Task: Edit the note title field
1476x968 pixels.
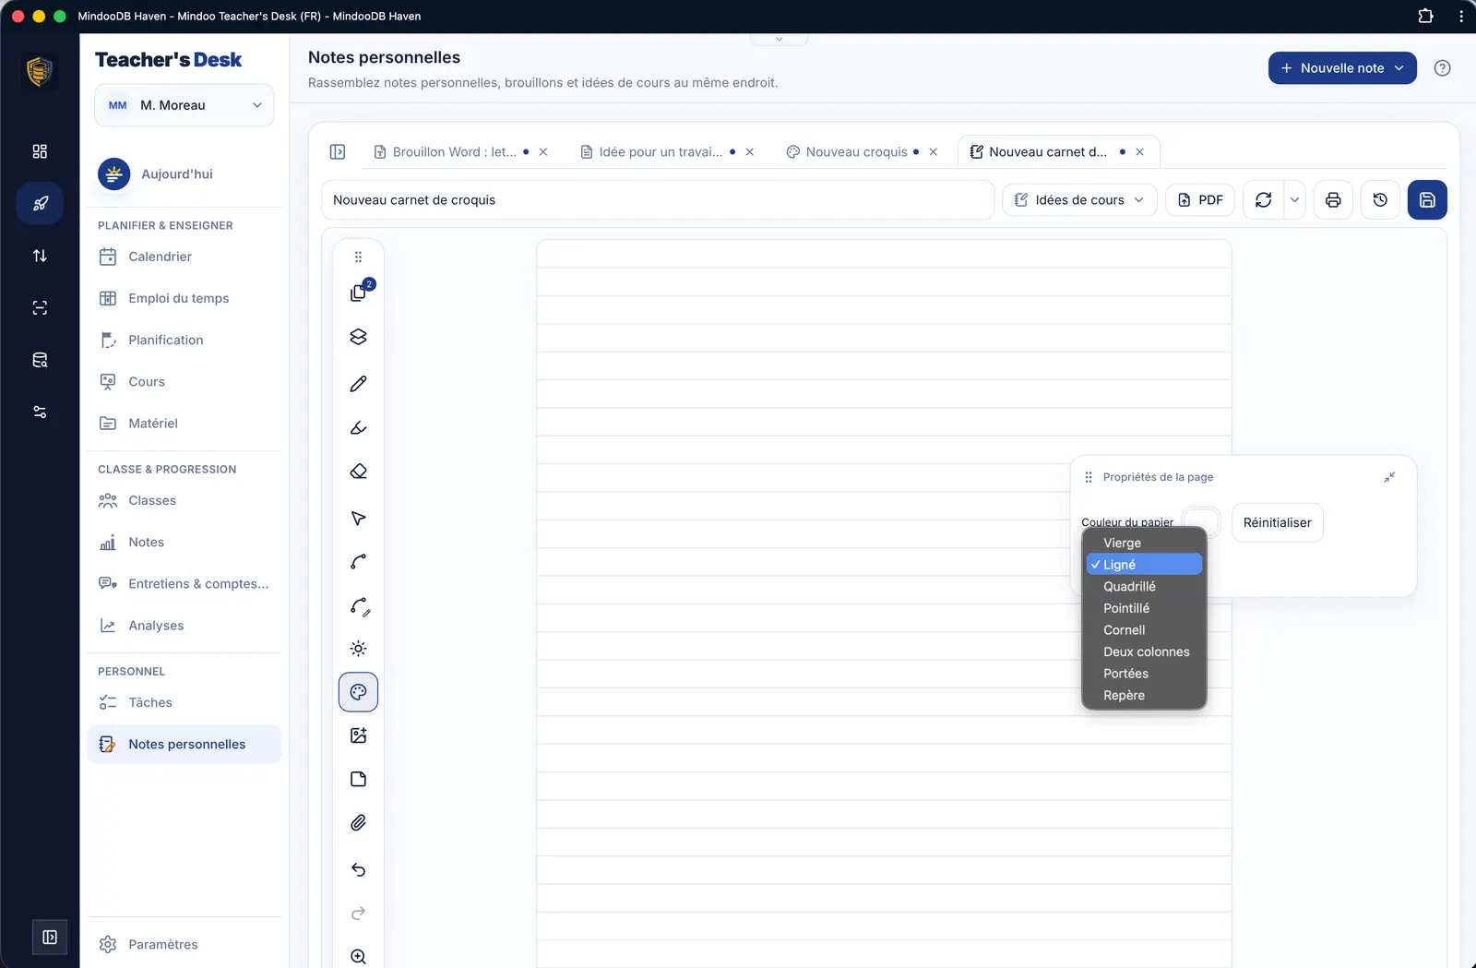Action: click(658, 200)
